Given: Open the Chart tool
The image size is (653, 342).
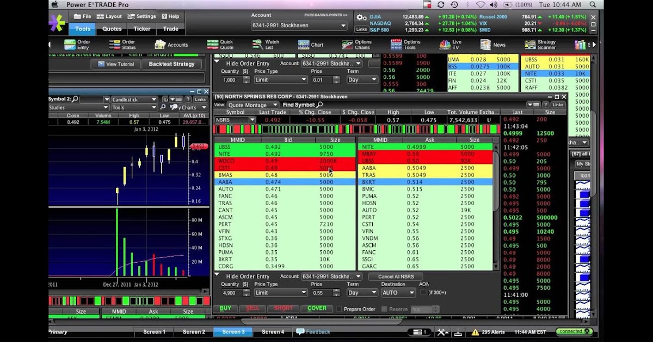Looking at the screenshot, I should pos(310,45).
